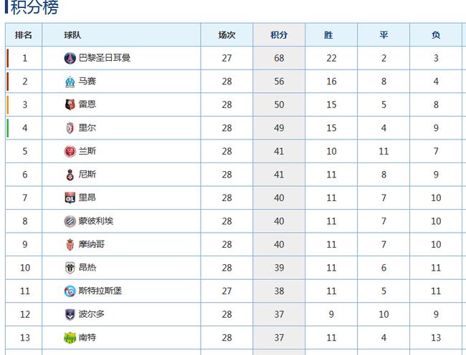Click the 胜 wins column header
The width and height of the screenshot is (466, 355).
[x=331, y=35]
